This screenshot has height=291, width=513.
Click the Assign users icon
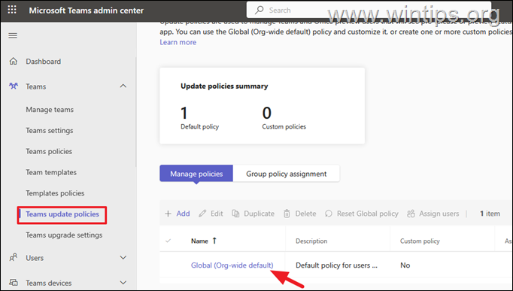(x=411, y=214)
